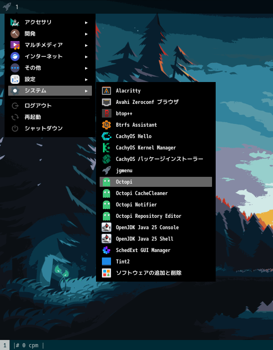
Task: Click the Octopi Notifier ghost icon
Action: pyautogui.click(x=106, y=205)
